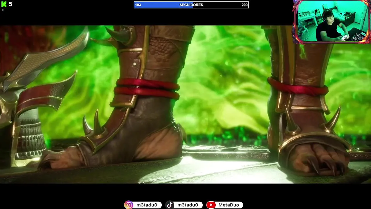Click the viewer count number 5
Viewport: 371px width, 209px height.
(10, 4)
